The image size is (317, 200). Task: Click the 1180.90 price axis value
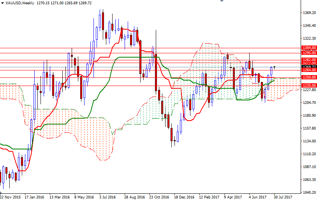(309, 116)
